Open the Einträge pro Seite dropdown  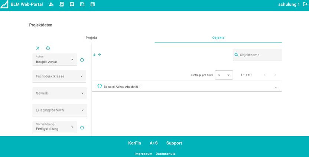(224, 75)
